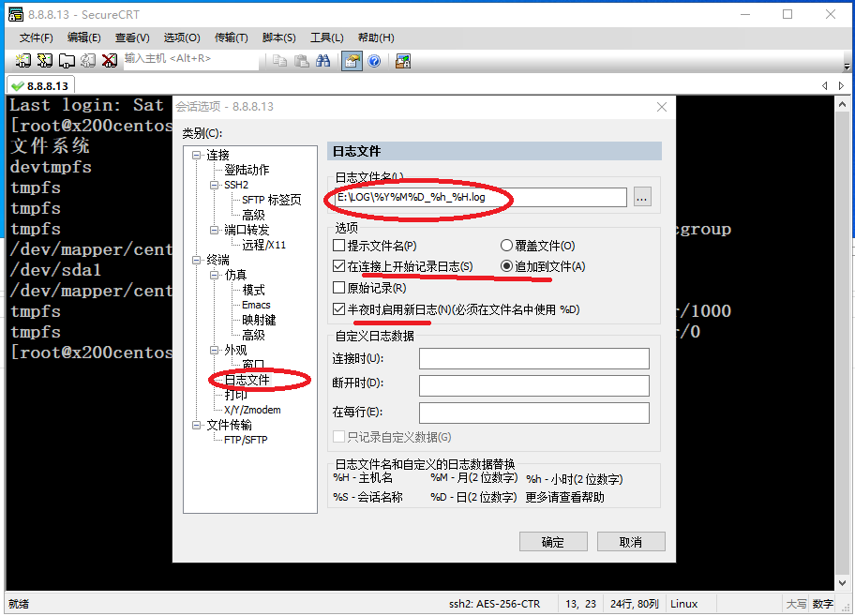Click the 日志文件名 path input field

coord(480,197)
